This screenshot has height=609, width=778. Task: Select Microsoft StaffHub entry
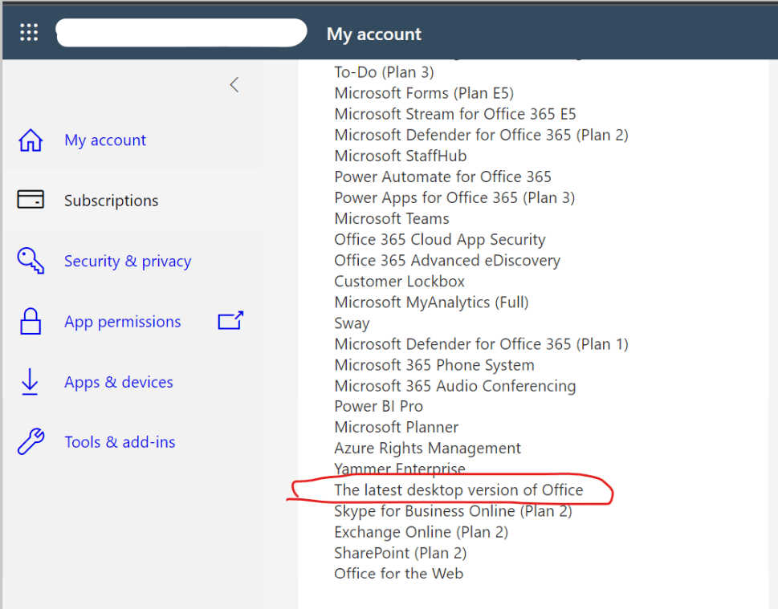tap(401, 156)
